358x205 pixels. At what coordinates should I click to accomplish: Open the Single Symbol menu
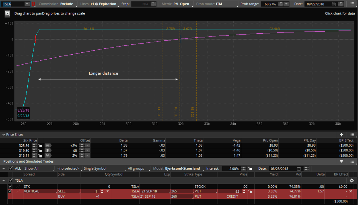pos(103,169)
